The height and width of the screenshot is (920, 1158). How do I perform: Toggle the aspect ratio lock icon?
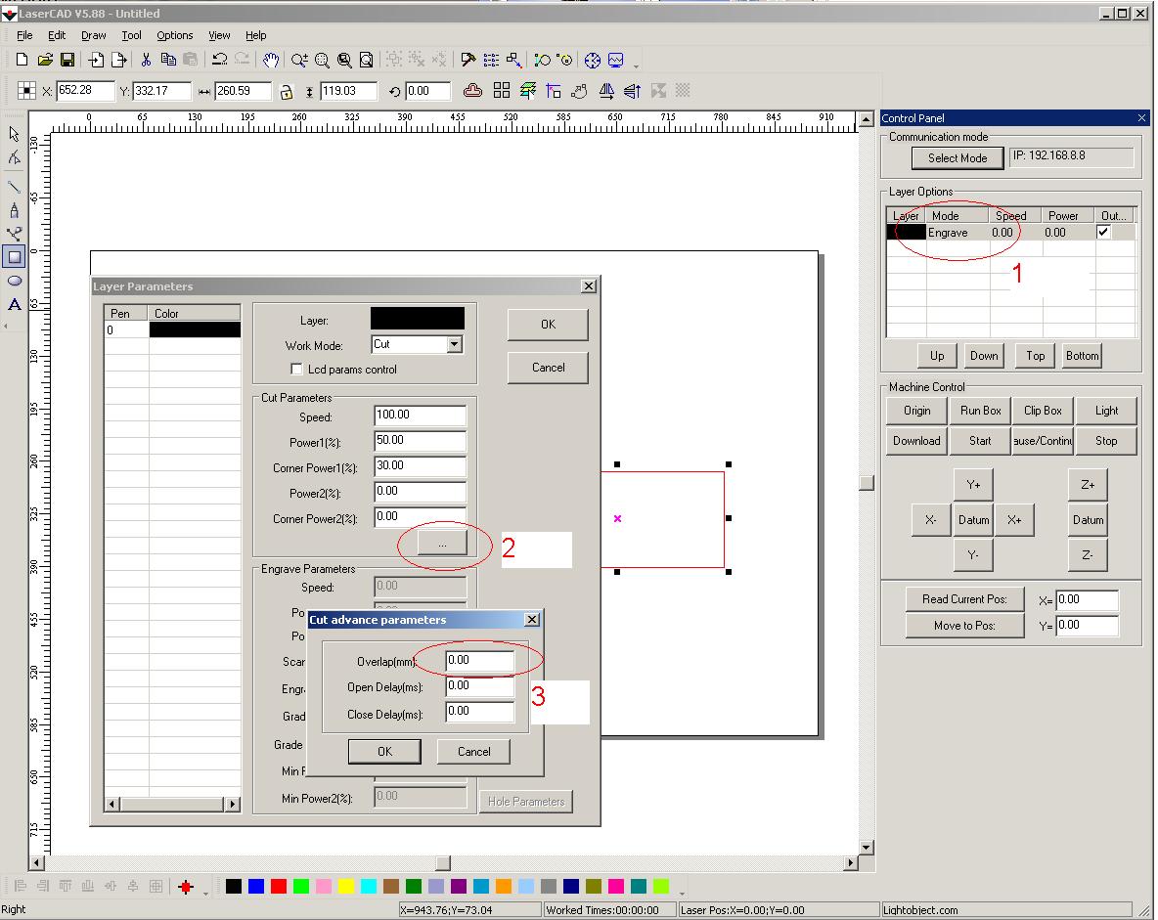tap(286, 92)
